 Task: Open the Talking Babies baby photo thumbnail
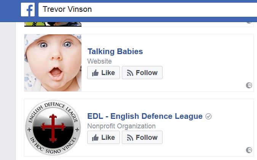point(53,63)
